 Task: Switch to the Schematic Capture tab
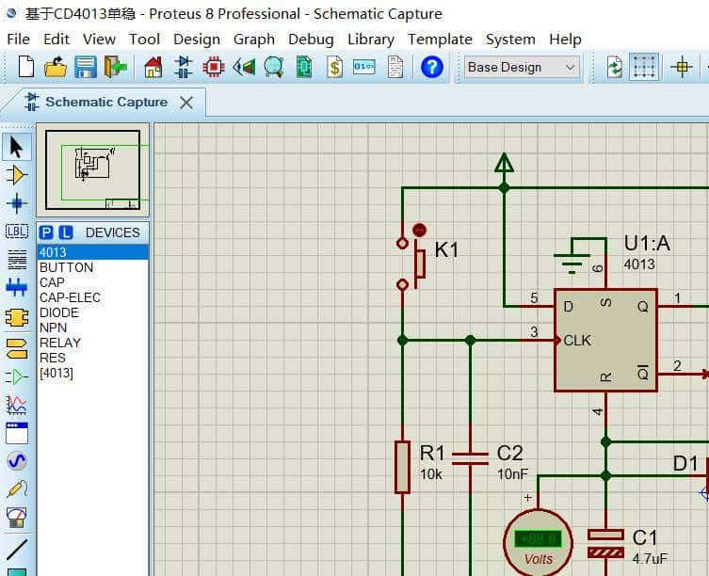pyautogui.click(x=105, y=102)
